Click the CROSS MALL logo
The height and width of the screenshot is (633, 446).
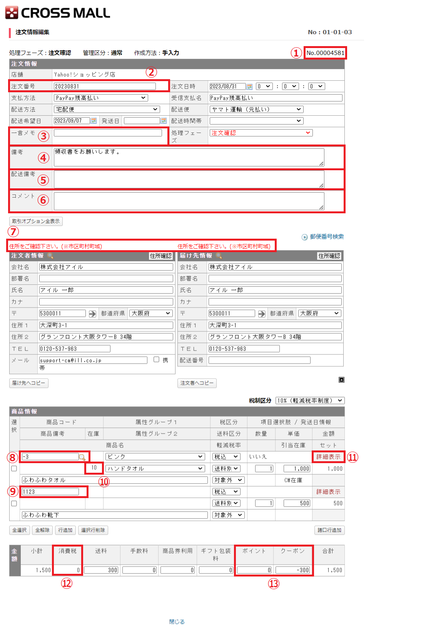tap(57, 13)
